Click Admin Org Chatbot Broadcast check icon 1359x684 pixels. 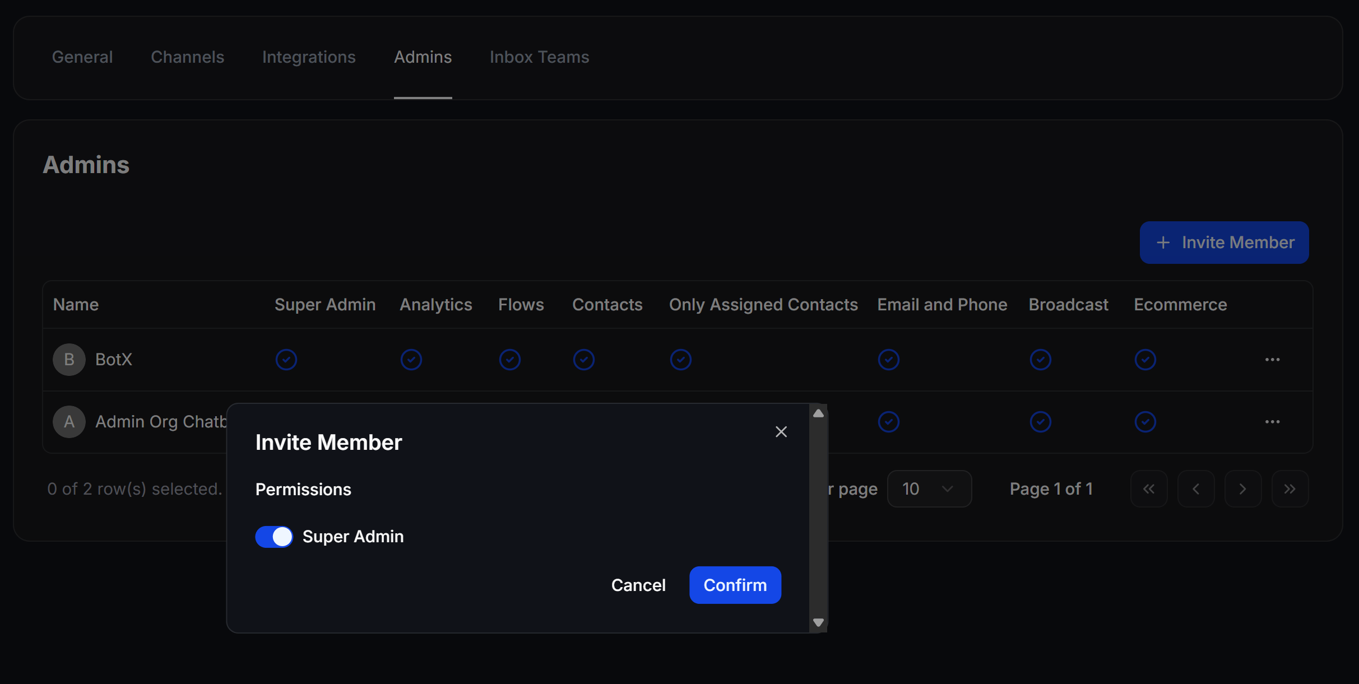1040,422
